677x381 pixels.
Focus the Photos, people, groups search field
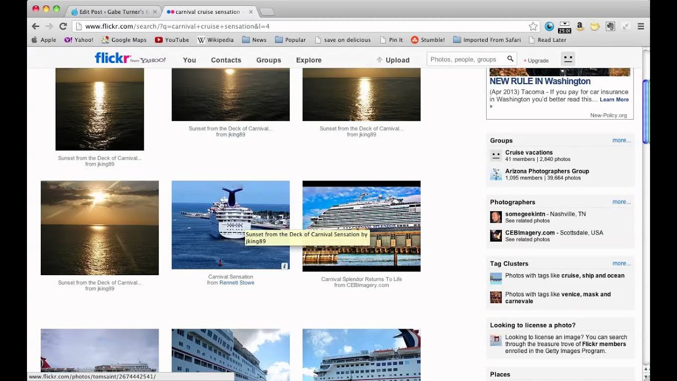click(x=466, y=59)
